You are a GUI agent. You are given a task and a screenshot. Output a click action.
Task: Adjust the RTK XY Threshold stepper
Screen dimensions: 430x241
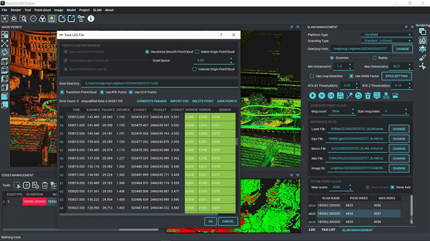(357, 86)
